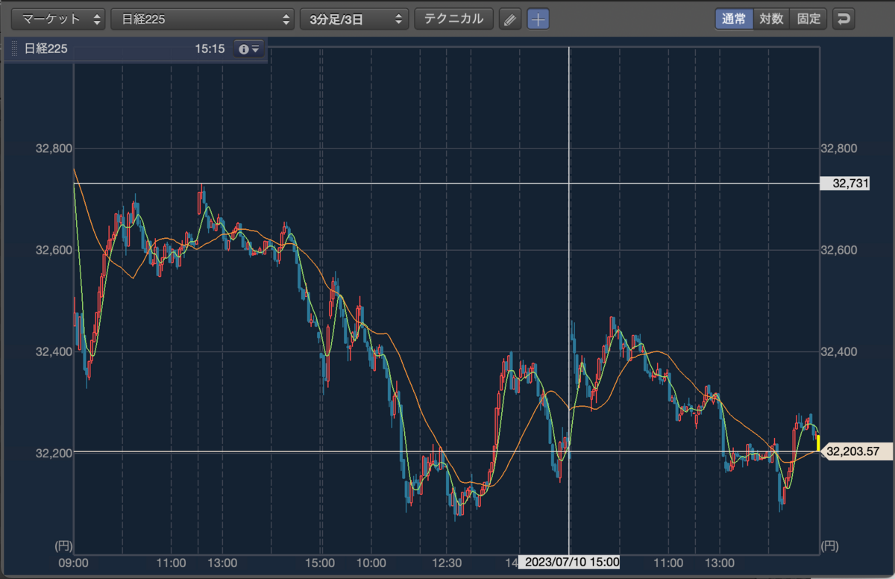The image size is (895, 579).
Task: Open the info dropdown in legend
Action: (248, 49)
